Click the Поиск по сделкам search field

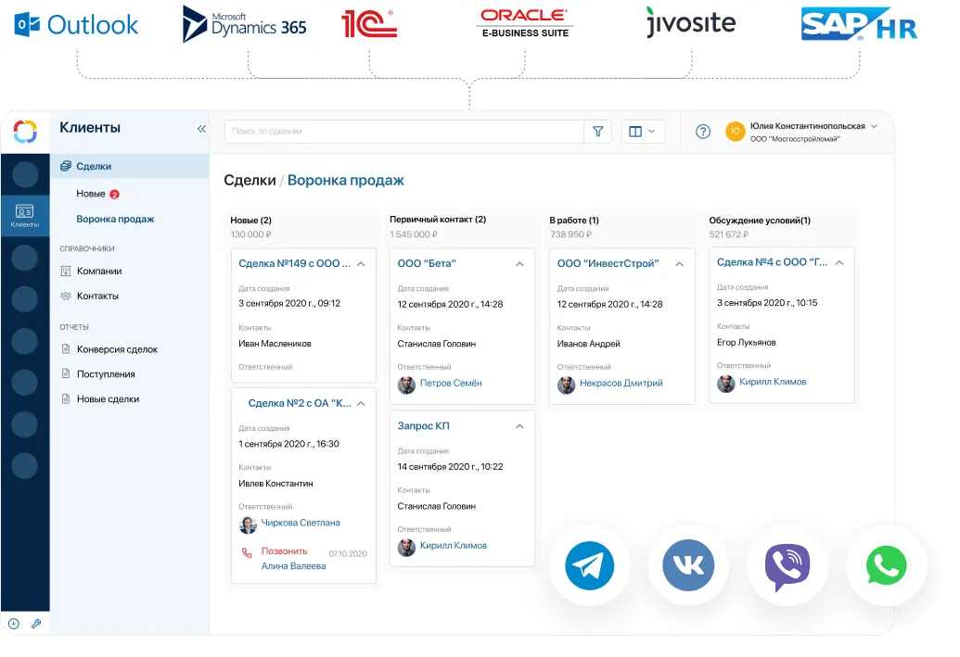pyautogui.click(x=403, y=132)
